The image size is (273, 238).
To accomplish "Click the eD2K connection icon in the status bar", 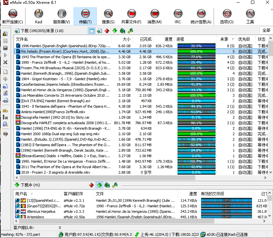I will 203,234.
